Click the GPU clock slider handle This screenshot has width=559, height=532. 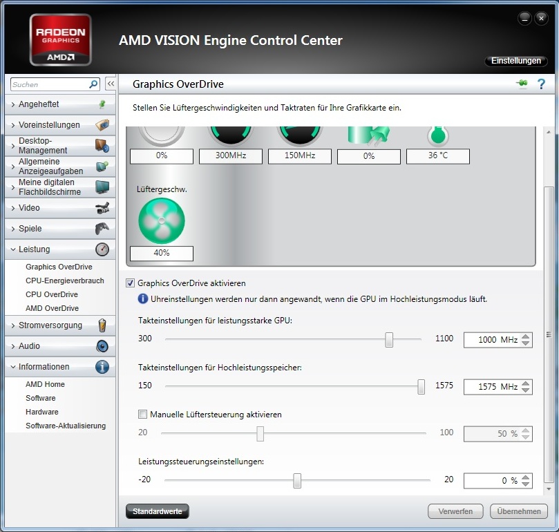pyautogui.click(x=389, y=339)
